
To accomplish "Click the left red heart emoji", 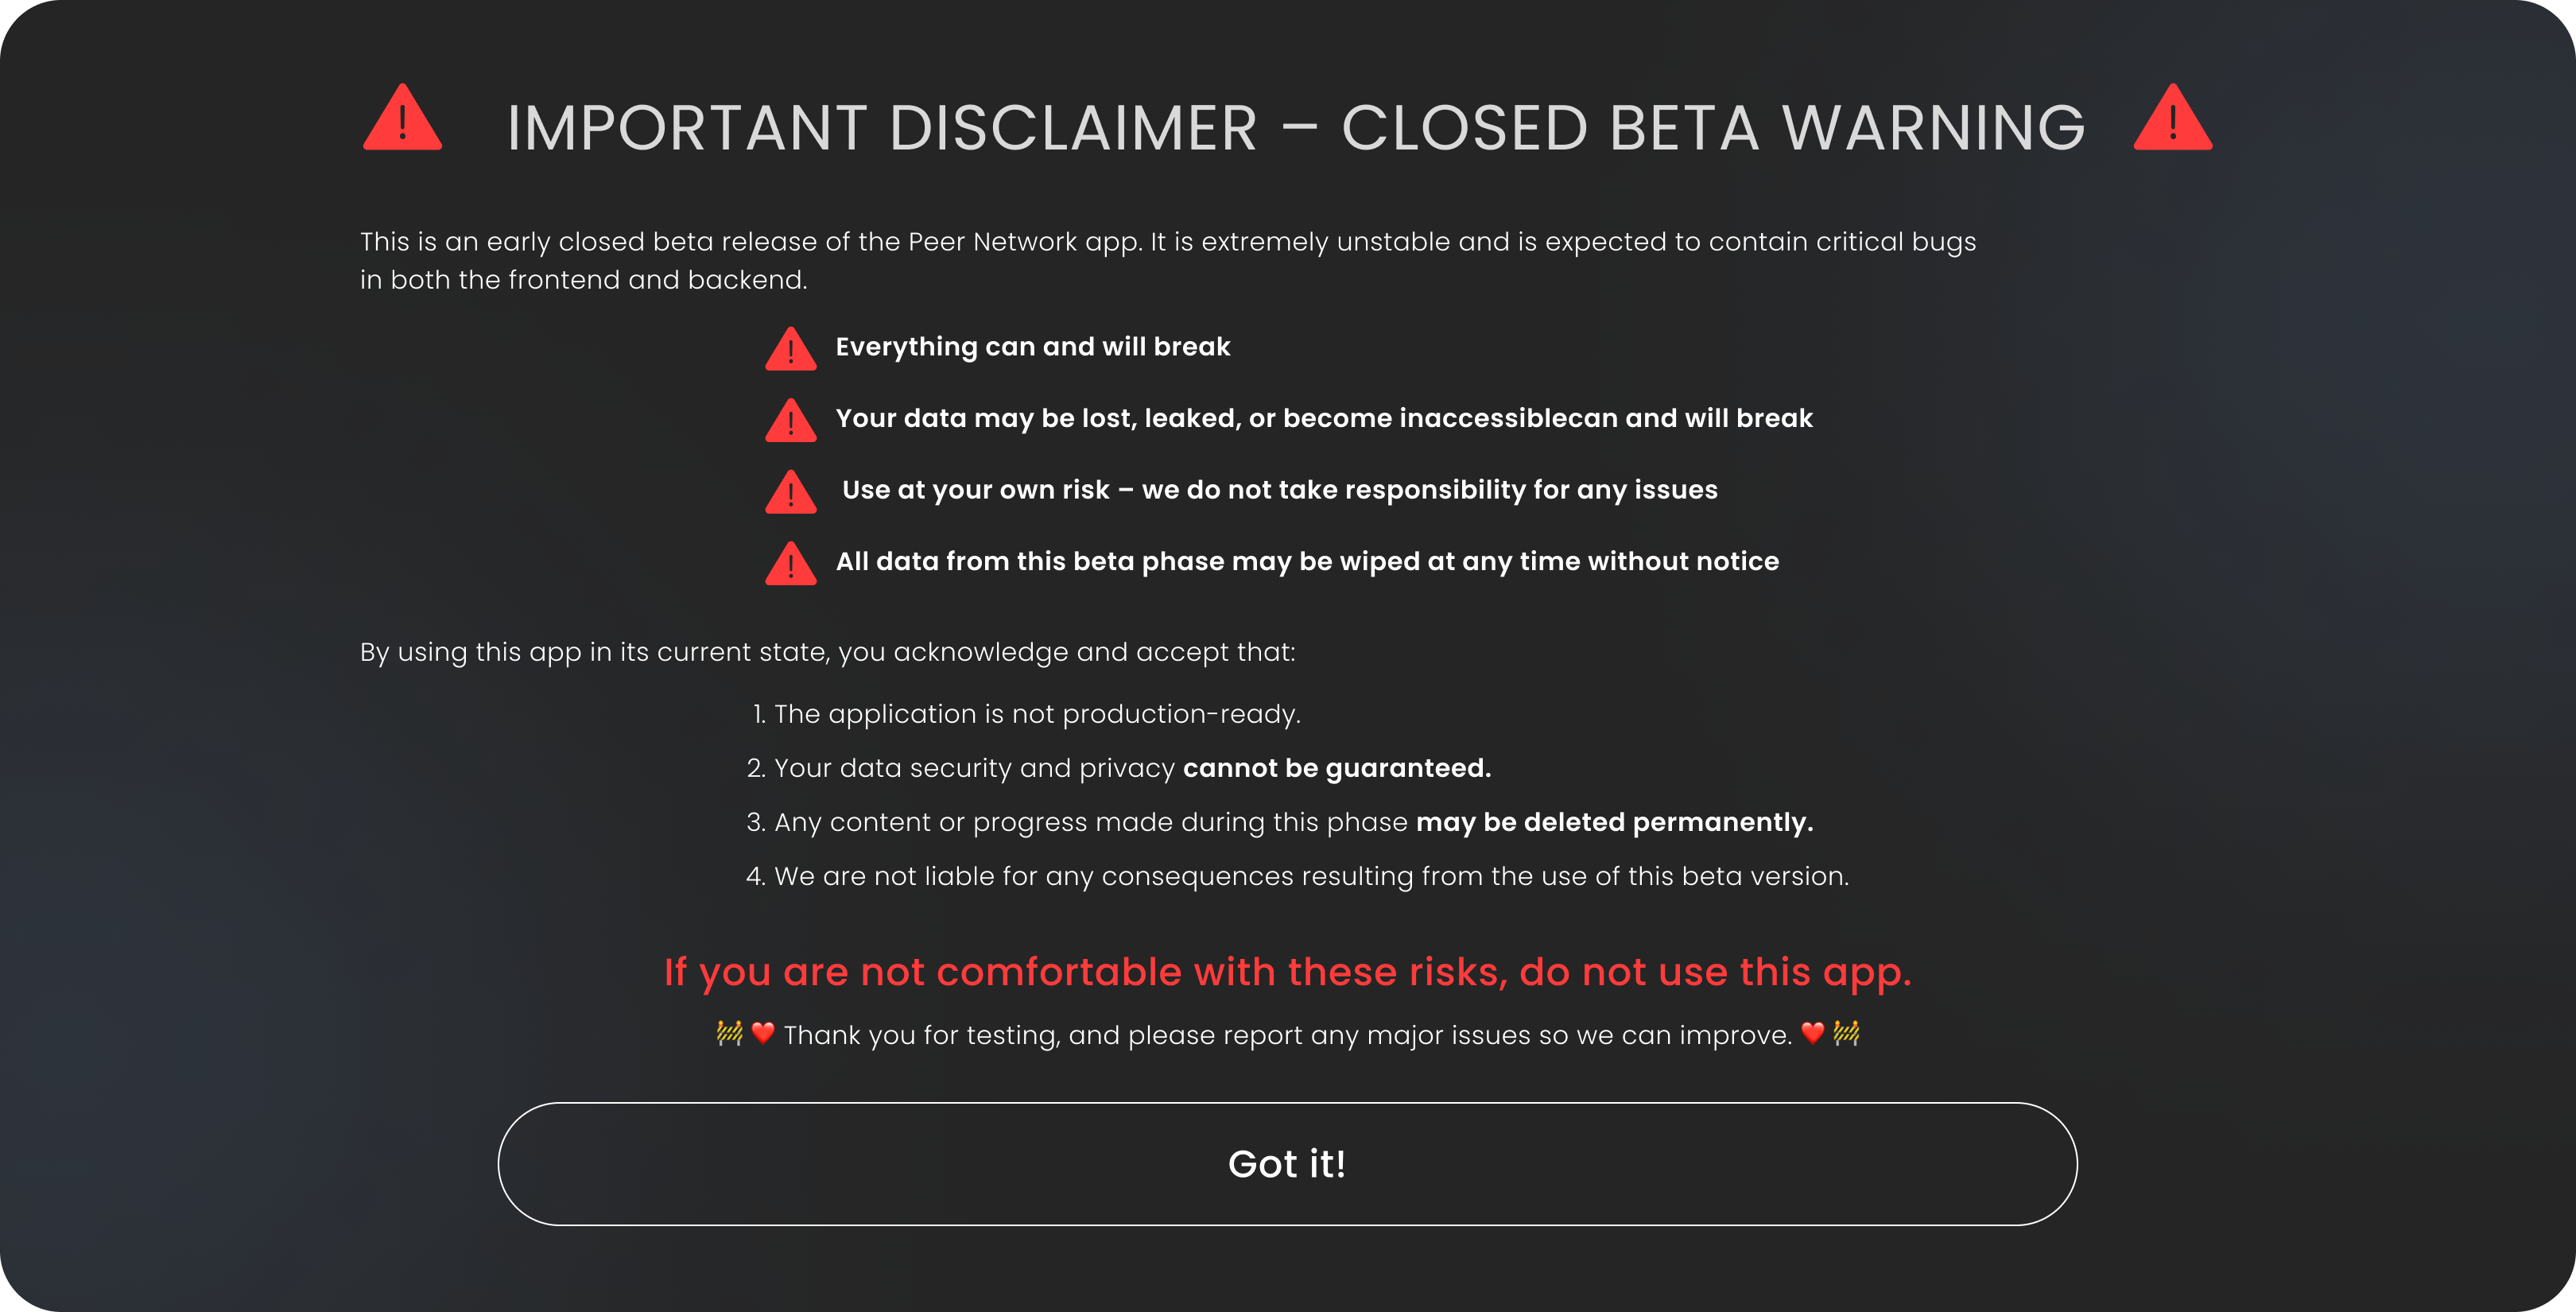I will (763, 1033).
